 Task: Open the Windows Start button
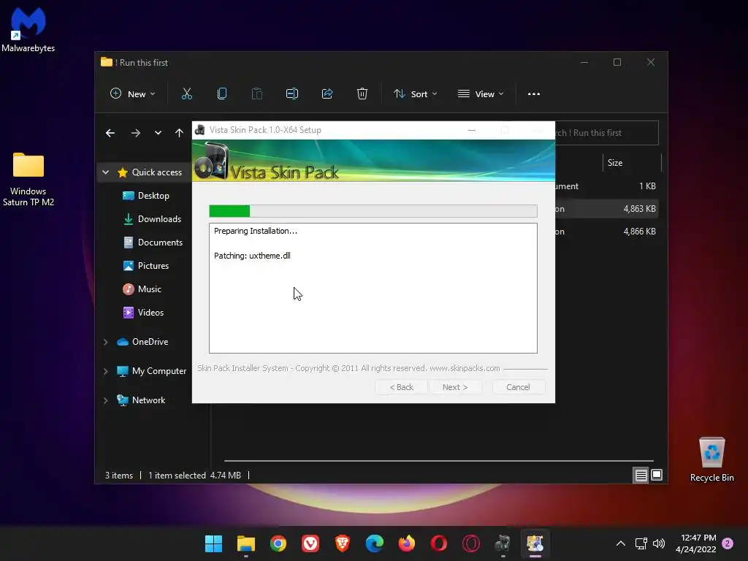point(213,543)
